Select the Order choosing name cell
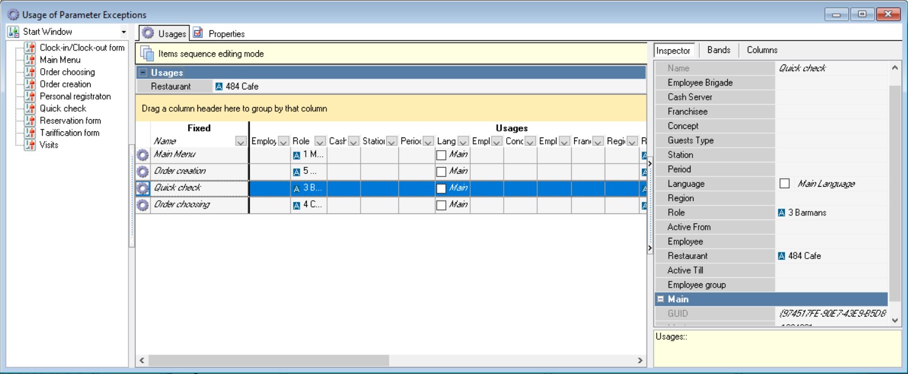This screenshot has width=908, height=374. click(200, 205)
